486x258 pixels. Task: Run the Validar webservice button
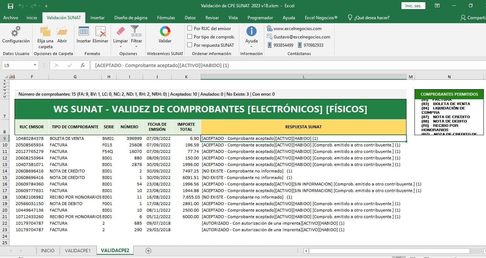pos(165,32)
